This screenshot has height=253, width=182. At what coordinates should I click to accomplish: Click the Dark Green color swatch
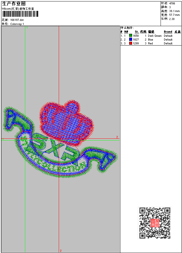131,36
